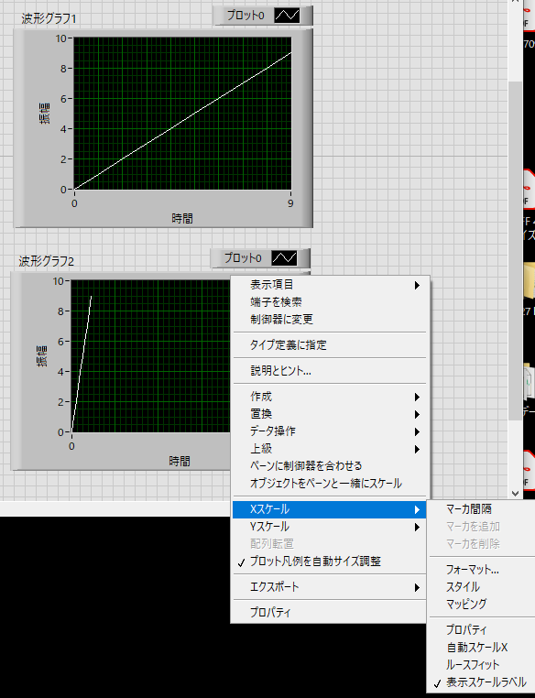Select タイプ定義に指定 menu entry
535x698 pixels.
[x=330, y=345]
